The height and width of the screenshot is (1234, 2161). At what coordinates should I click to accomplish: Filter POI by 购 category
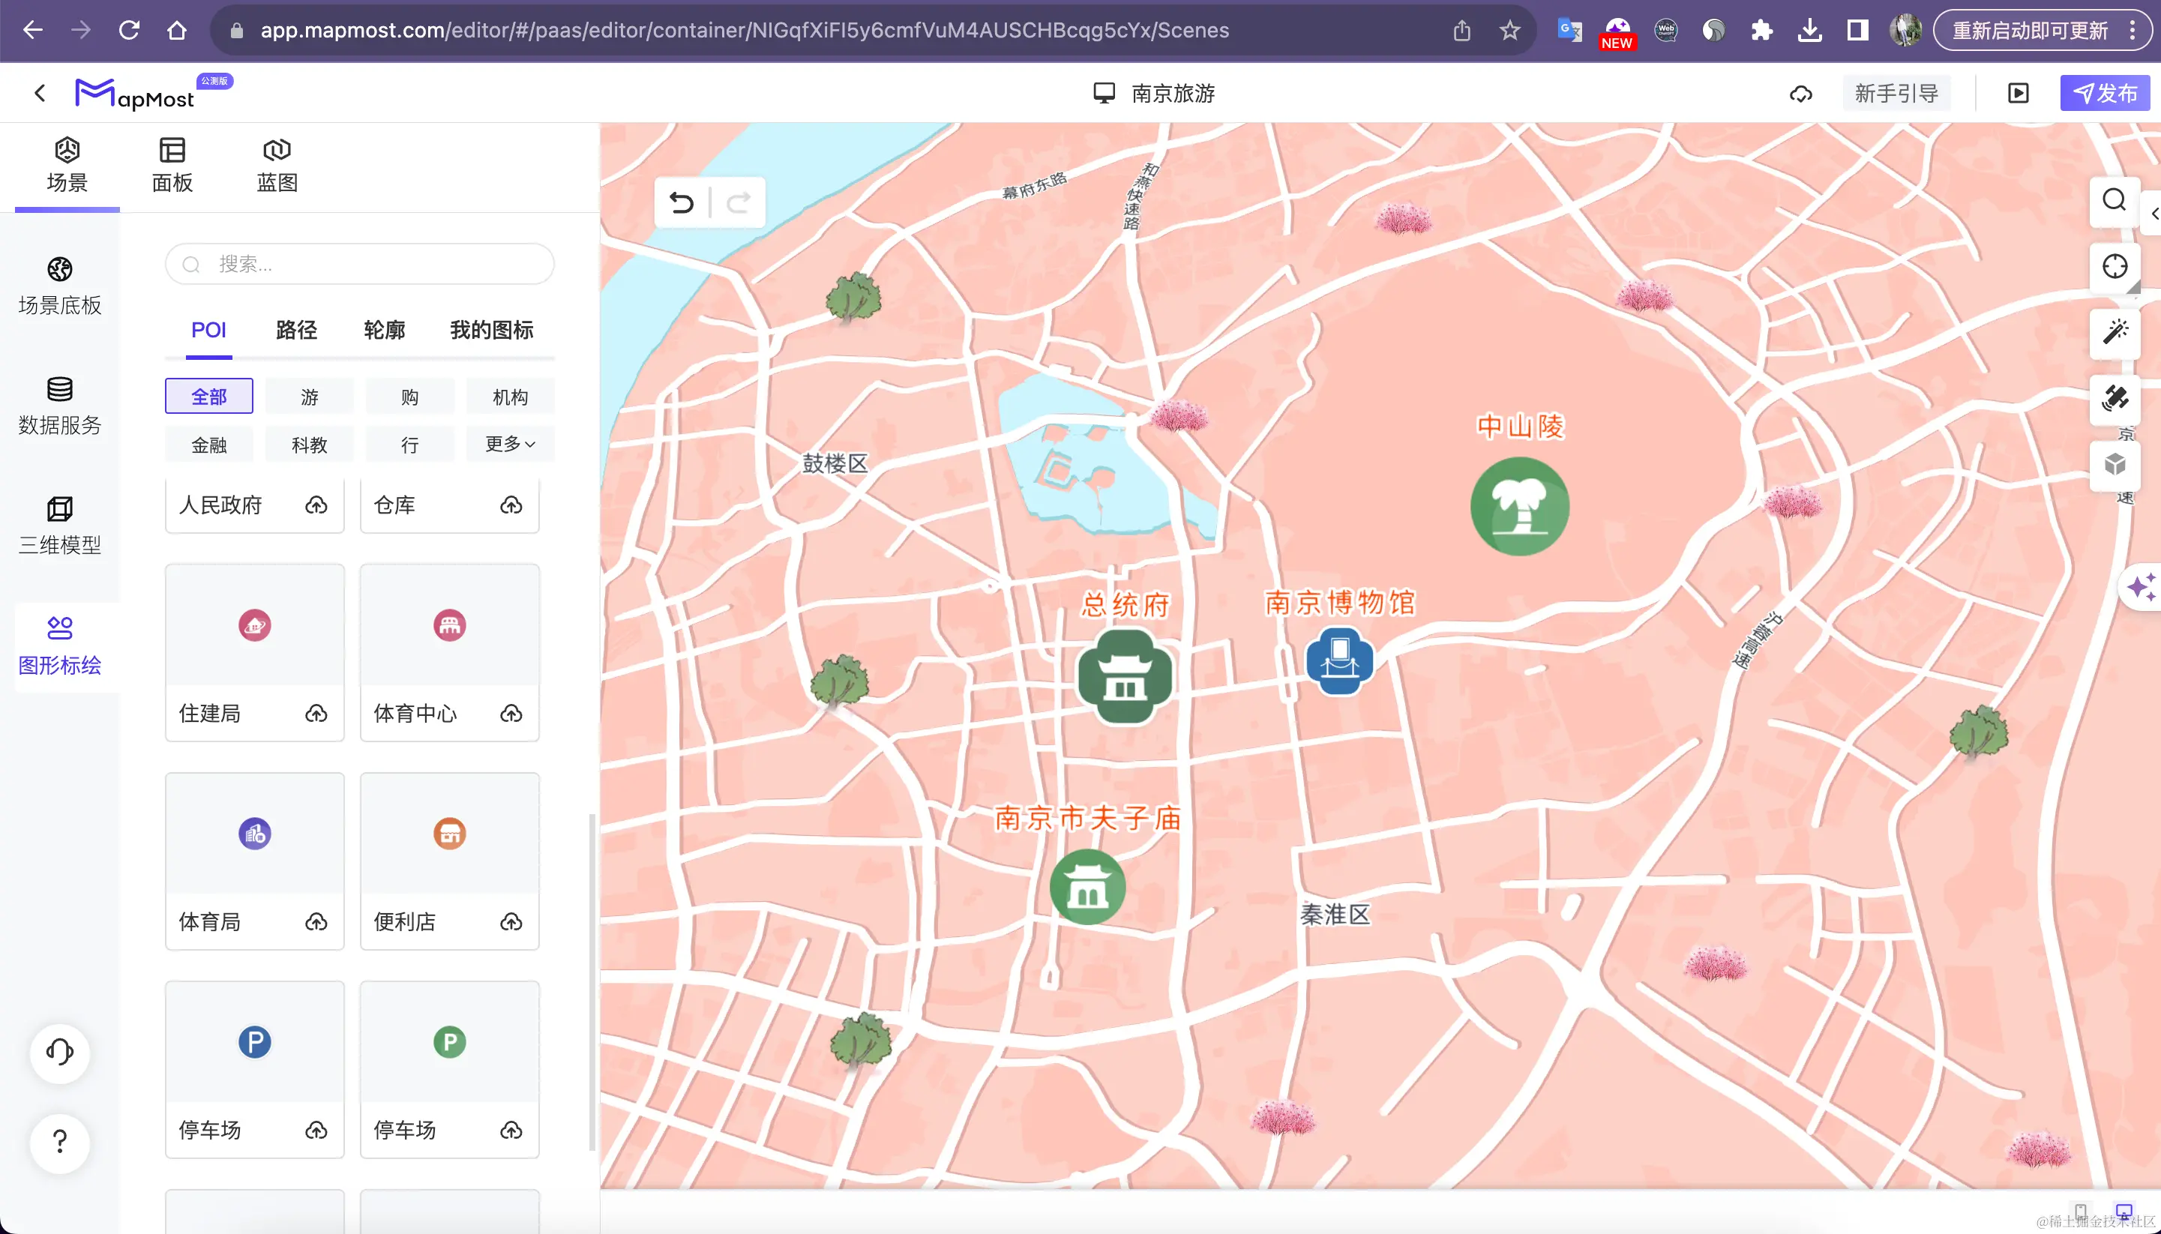click(410, 396)
